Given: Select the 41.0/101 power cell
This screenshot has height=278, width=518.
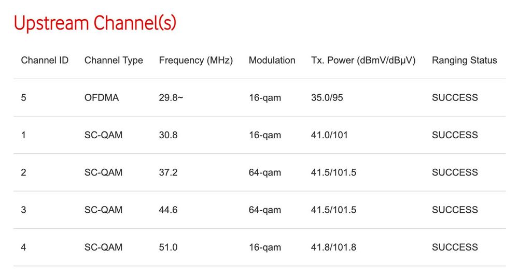Looking at the screenshot, I should (329, 135).
